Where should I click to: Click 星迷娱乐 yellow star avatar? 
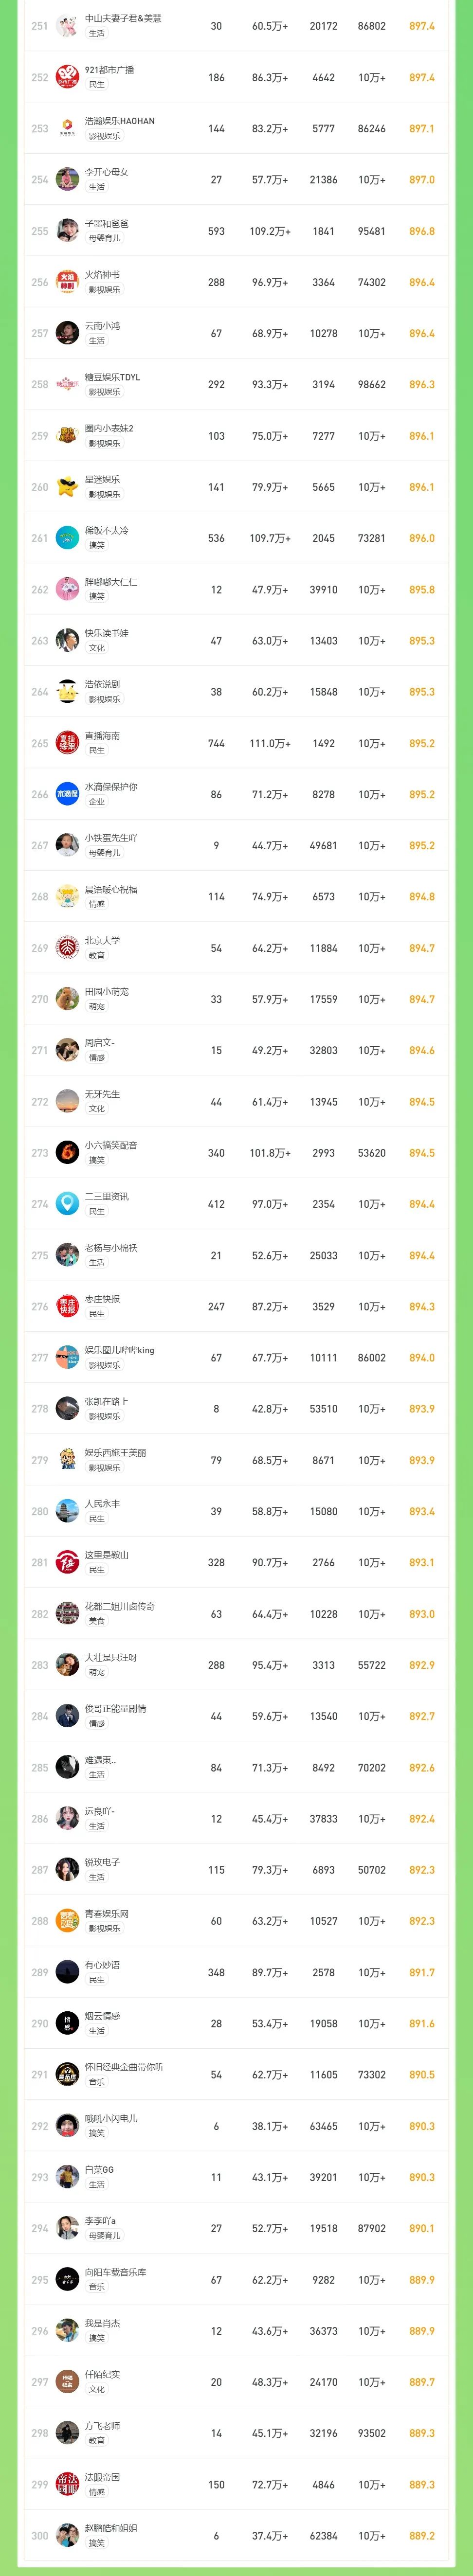click(x=67, y=487)
